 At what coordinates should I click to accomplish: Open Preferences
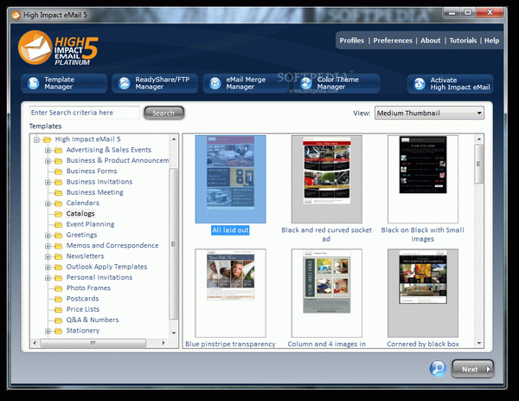pos(393,41)
